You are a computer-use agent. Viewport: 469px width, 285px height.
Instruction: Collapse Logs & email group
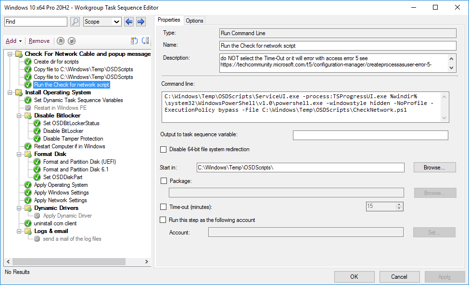pyautogui.click(x=19, y=232)
